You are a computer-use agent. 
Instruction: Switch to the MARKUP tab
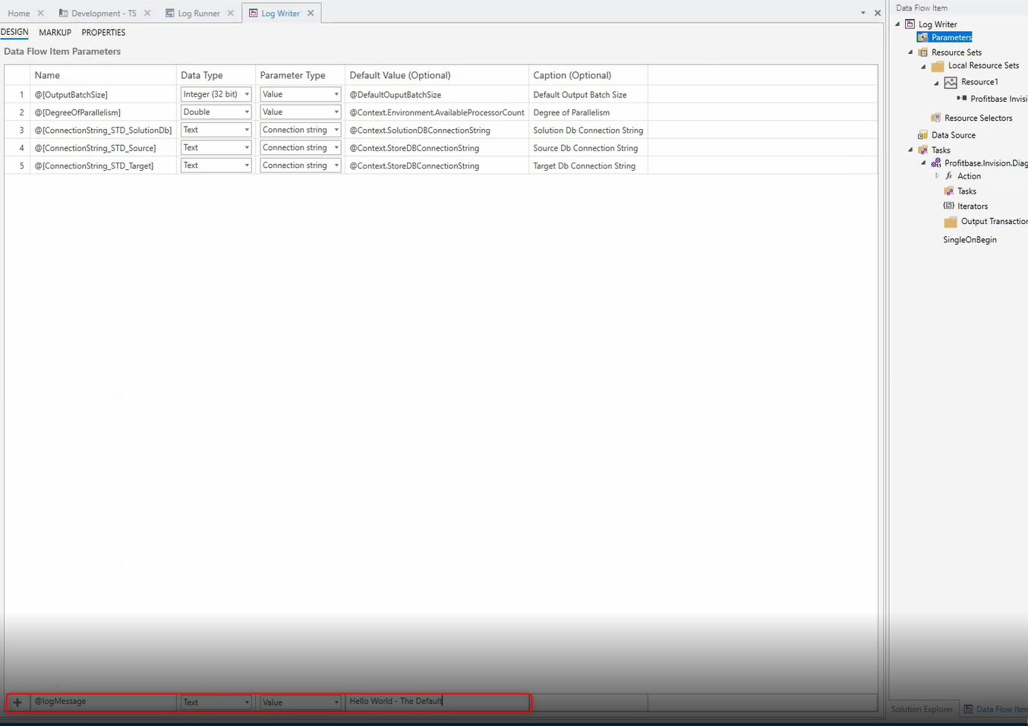pyautogui.click(x=55, y=33)
